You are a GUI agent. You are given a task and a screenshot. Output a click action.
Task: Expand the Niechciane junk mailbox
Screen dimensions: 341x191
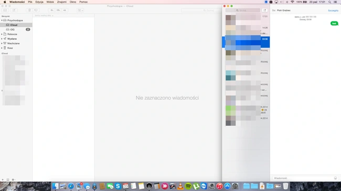[x=2, y=43]
